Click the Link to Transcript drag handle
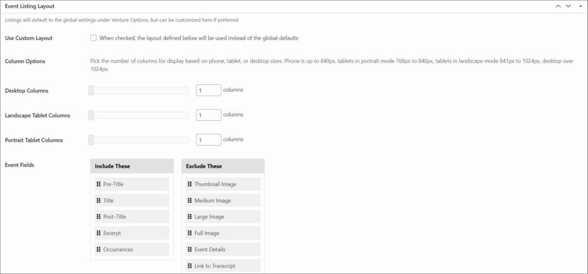Screen dimensions: 588x274 coord(189,266)
